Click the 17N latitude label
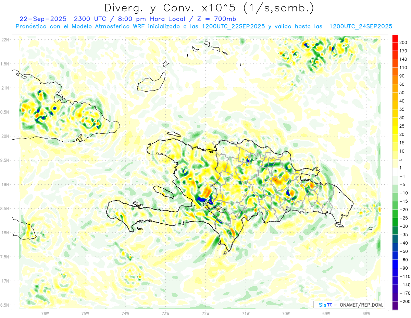The width and height of the screenshot is (411, 318). coord(5,281)
